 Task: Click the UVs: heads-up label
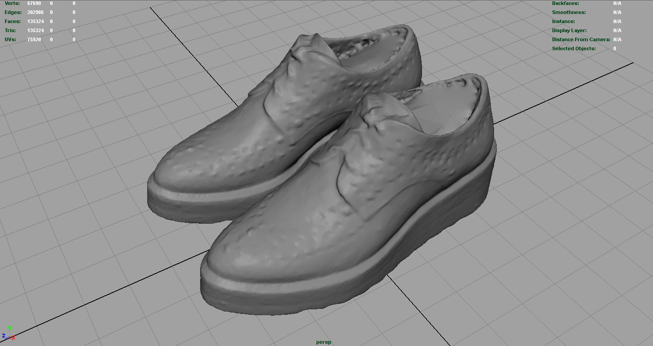(x=10, y=39)
